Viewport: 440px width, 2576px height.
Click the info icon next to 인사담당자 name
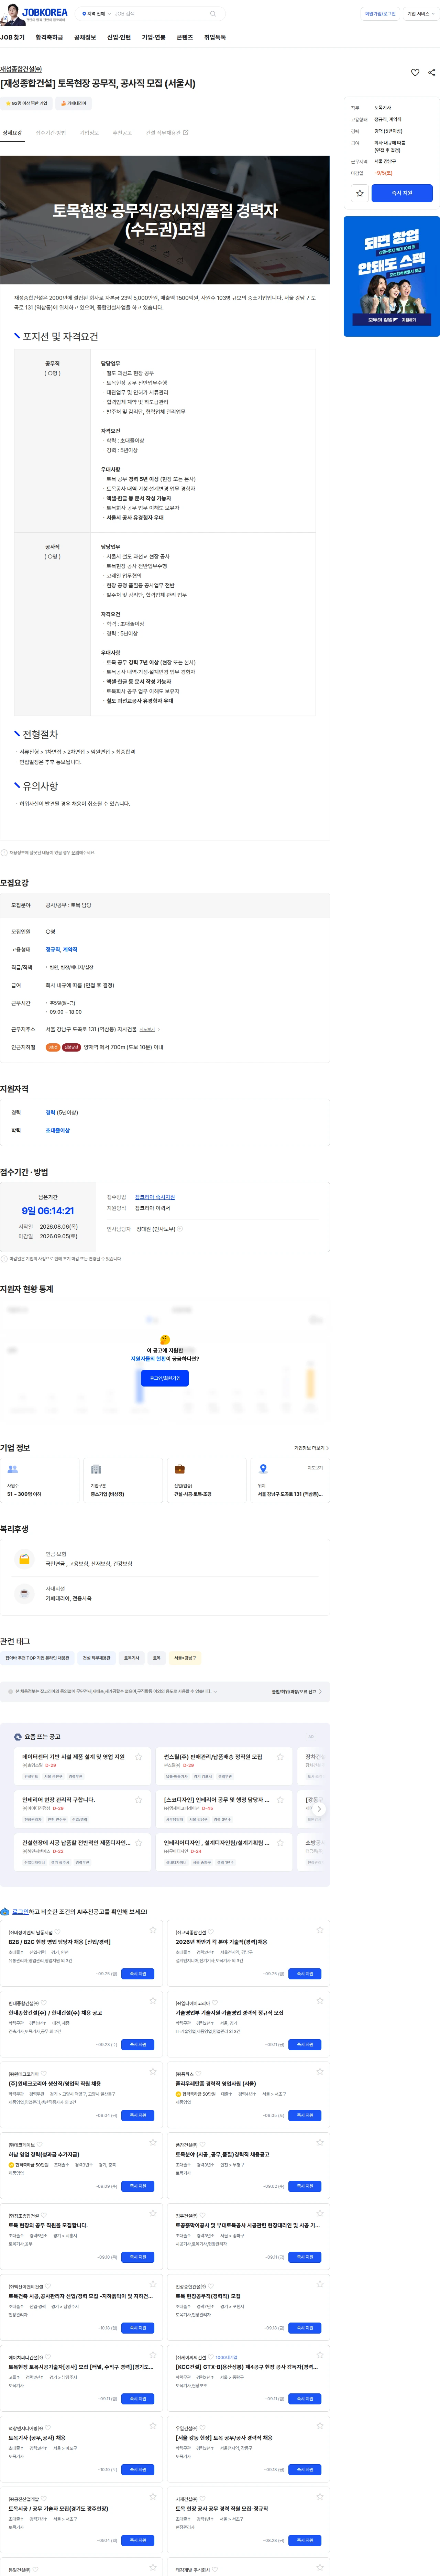click(x=180, y=1229)
